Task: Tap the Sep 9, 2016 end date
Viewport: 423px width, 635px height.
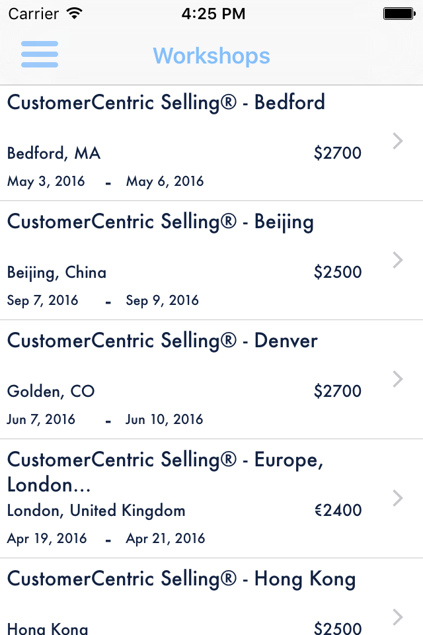Action: [x=163, y=300]
